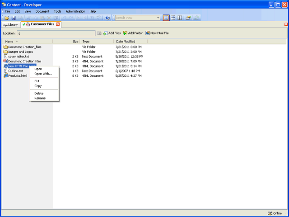
Task: Click the Document Creation.html file icon
Action: click(6, 61)
